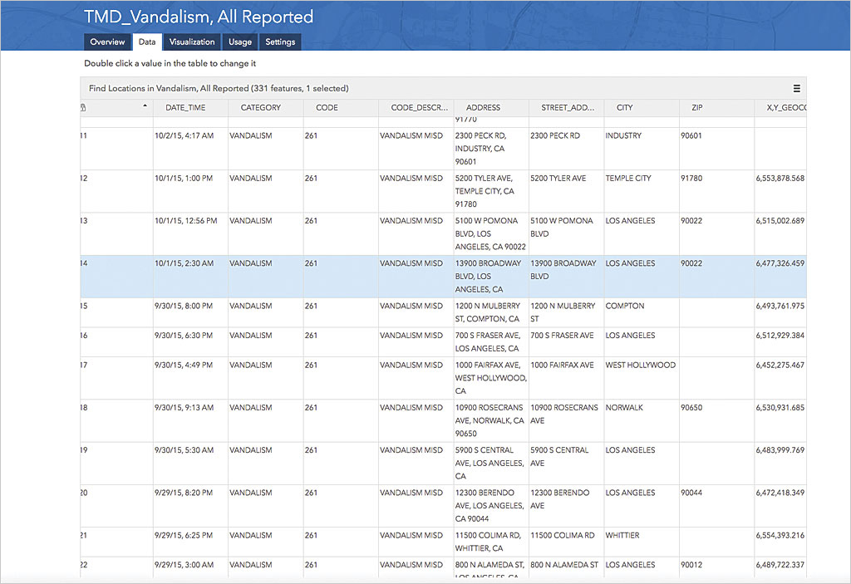Click the table title Find Locations in Vandalism
The height and width of the screenshot is (584, 851).
point(219,88)
